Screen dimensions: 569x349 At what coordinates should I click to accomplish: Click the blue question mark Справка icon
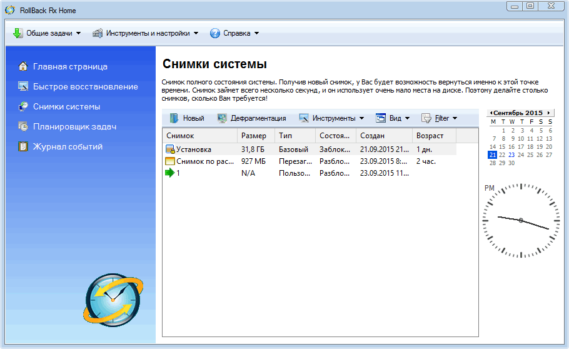(214, 33)
